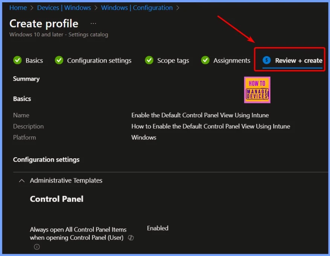This screenshot has height=256, width=330.
Task: Open Windows | Configuration breadcrumb
Action: pyautogui.click(x=137, y=8)
